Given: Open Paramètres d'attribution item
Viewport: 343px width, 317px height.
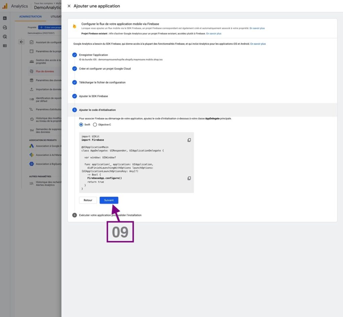Looking at the screenshot, I should [x=45, y=109].
